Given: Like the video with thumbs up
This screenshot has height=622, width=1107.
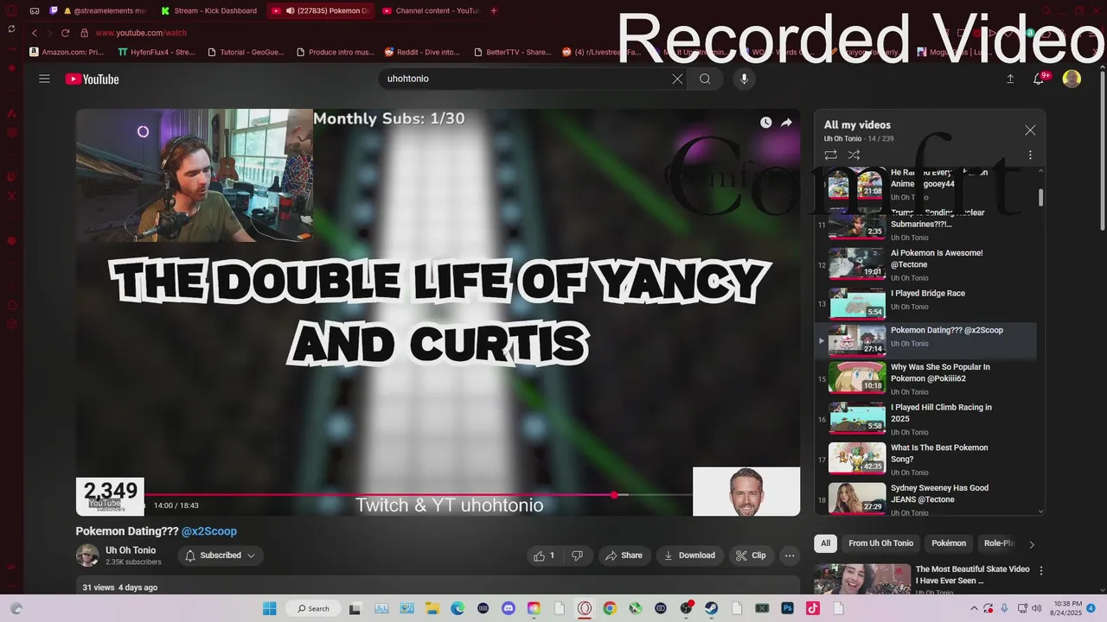Looking at the screenshot, I should (545, 555).
